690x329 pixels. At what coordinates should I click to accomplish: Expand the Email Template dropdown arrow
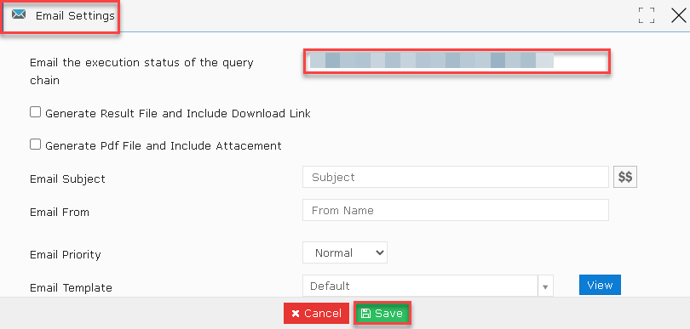pyautogui.click(x=546, y=286)
